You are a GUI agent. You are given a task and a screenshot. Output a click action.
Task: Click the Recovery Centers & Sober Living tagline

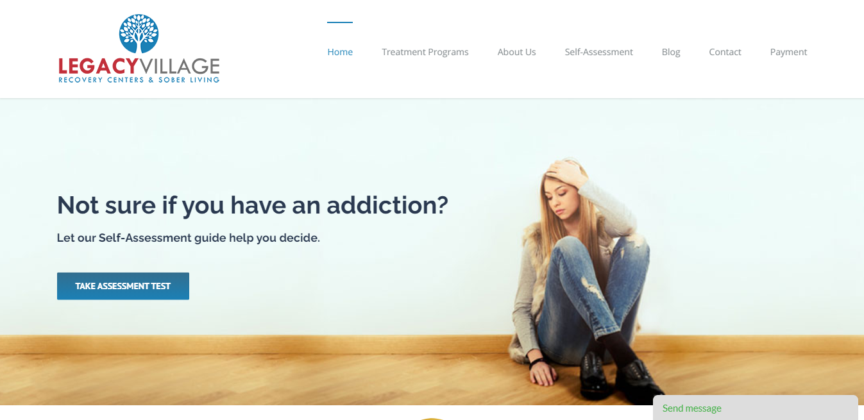click(139, 80)
